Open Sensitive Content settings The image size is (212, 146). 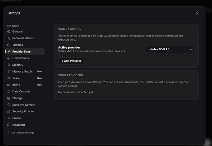(x=25, y=105)
